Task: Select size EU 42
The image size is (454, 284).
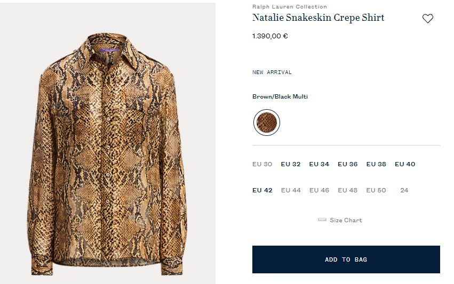Action: click(262, 190)
